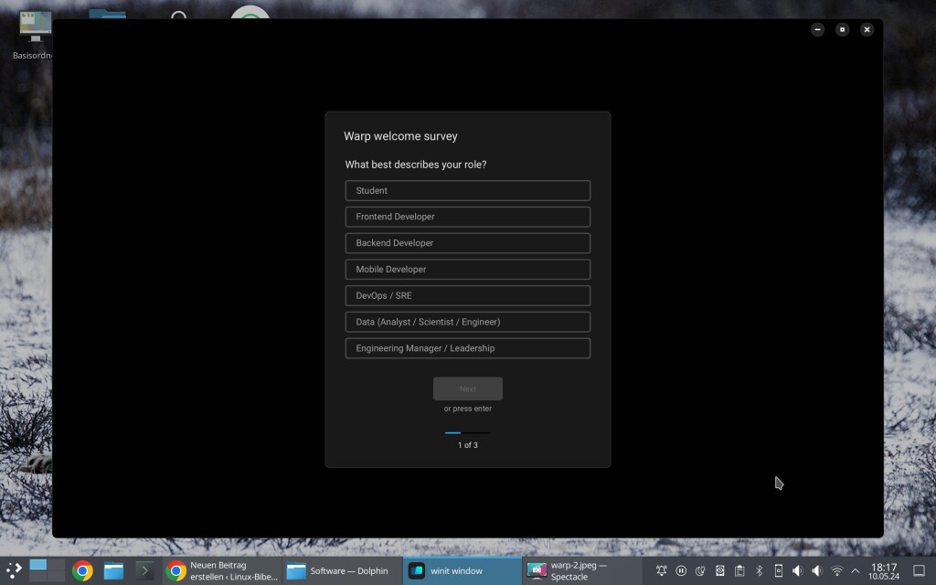Click the Next button in survey
The height and width of the screenshot is (585, 936).
pos(467,388)
